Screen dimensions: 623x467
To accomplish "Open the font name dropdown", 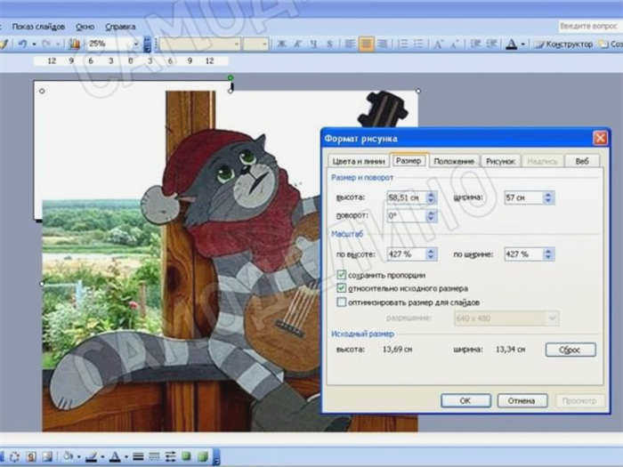I will pyautogui.click(x=237, y=44).
